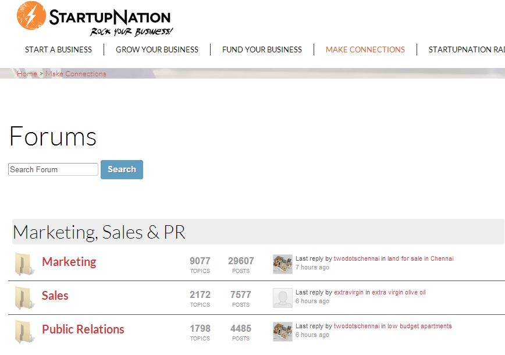Screen dimensions: 505x355
Task: Click into the Search Forum text field
Action: click(x=53, y=169)
